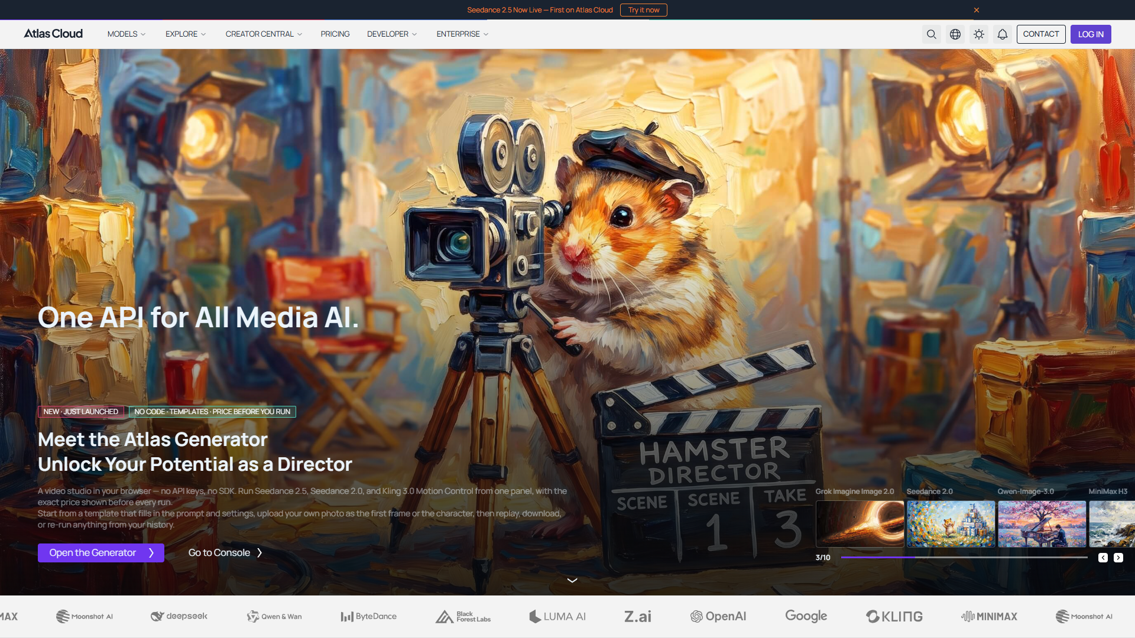Click the Google logo
Image resolution: width=1135 pixels, height=638 pixels.
pos(806,616)
